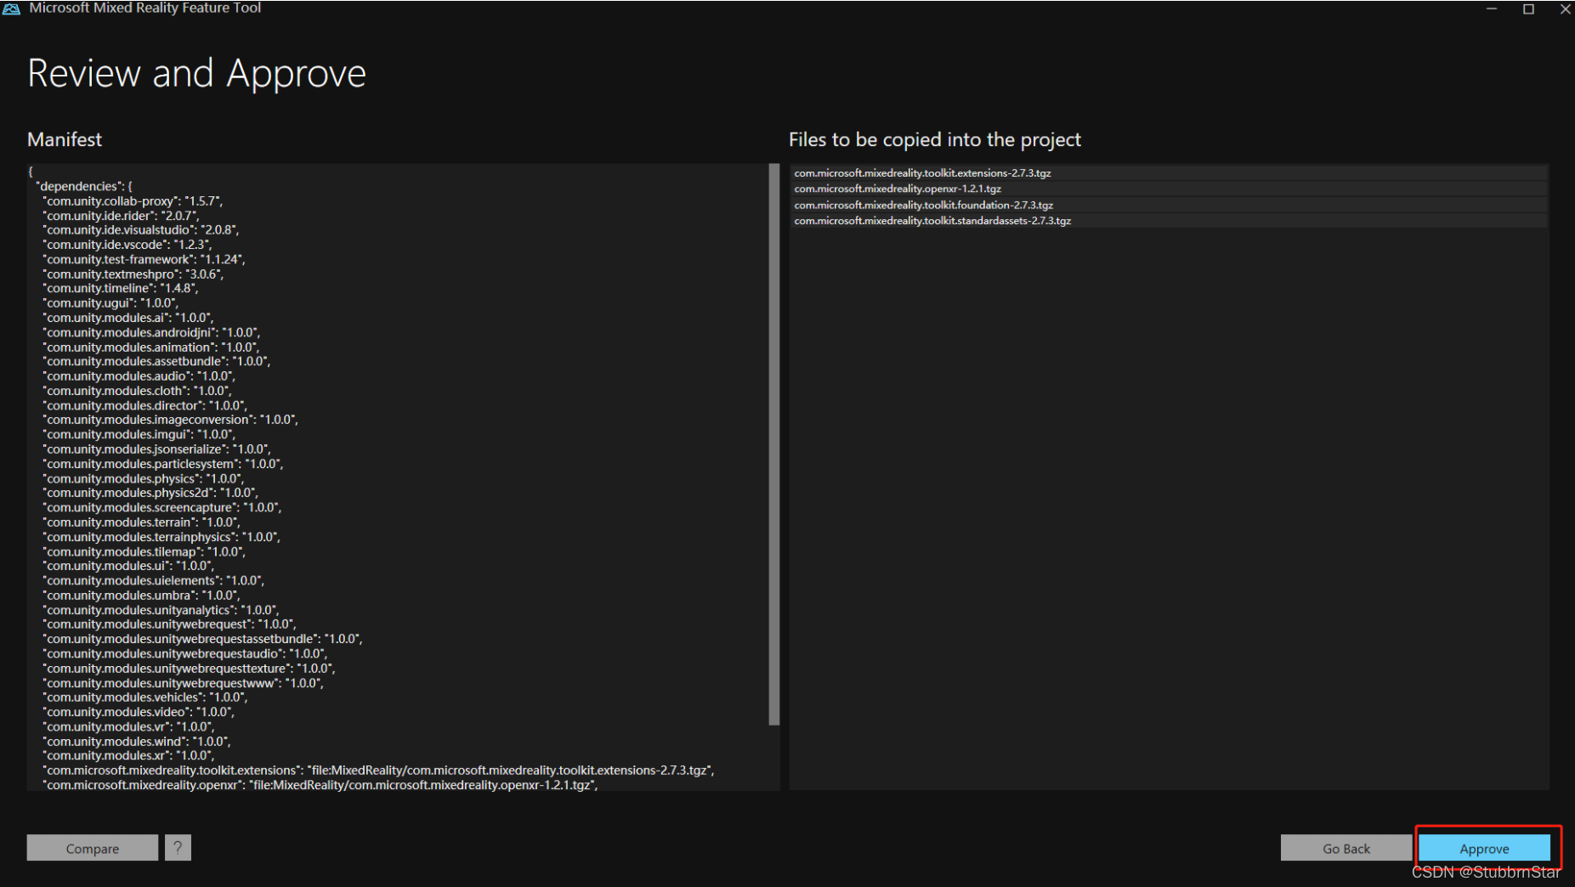Click manifest line com.unity.collab-proxy 1.5.7

coord(133,201)
